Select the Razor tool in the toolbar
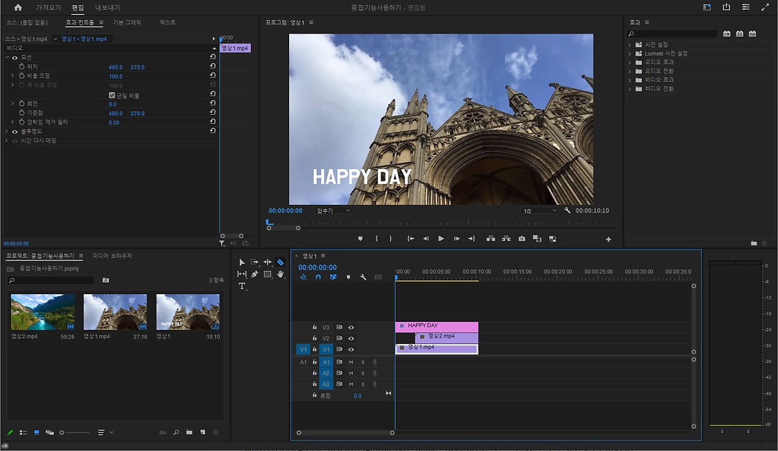 [280, 262]
